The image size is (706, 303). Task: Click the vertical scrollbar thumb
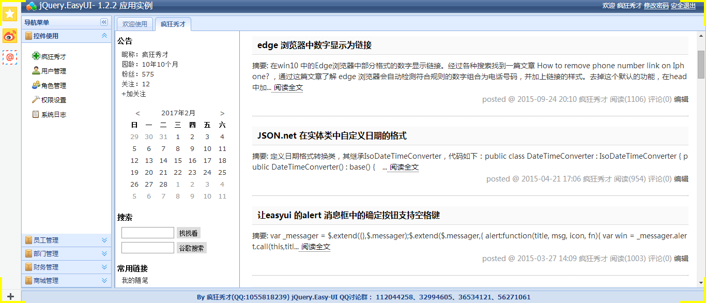click(x=701, y=65)
